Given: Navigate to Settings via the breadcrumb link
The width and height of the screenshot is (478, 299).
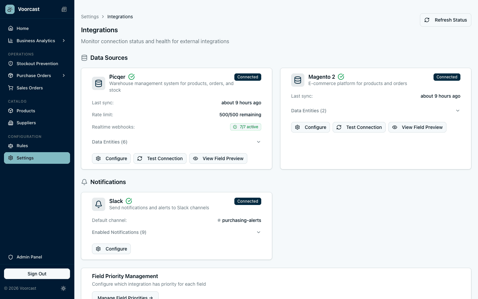Looking at the screenshot, I should click(90, 16).
